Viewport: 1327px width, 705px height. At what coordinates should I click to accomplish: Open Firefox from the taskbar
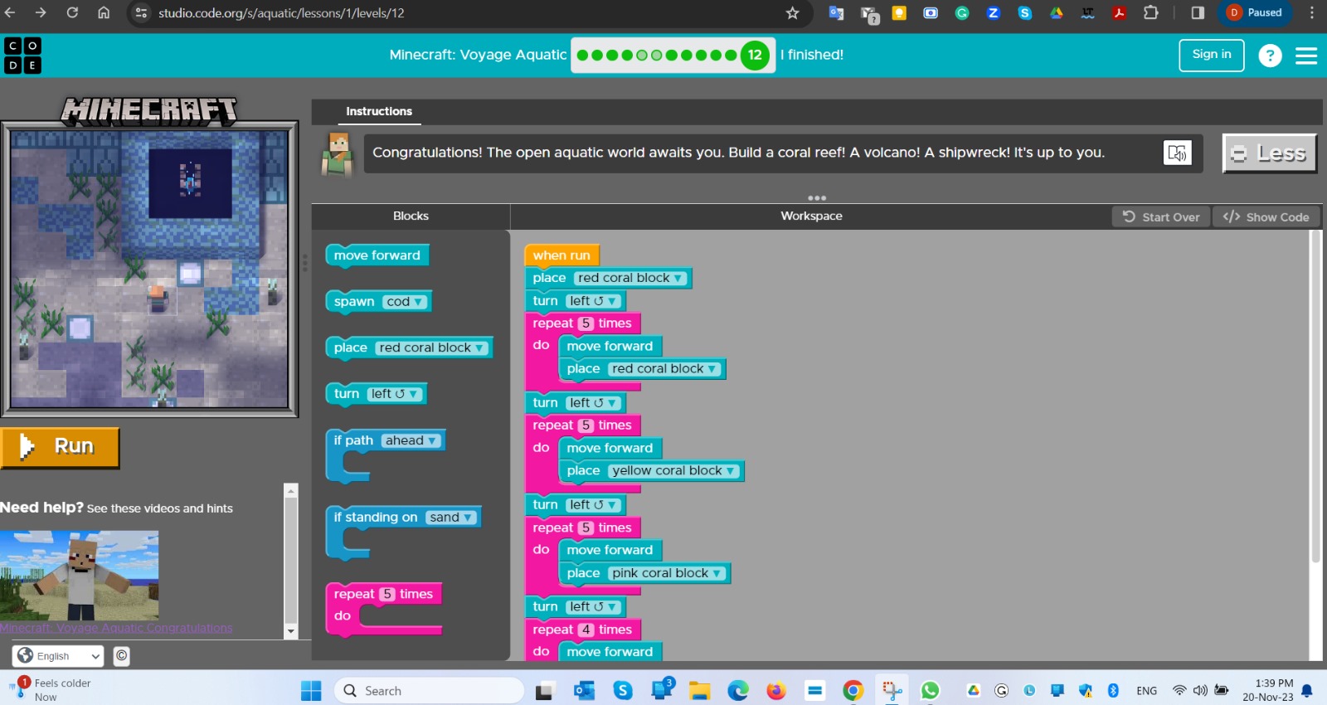[776, 690]
